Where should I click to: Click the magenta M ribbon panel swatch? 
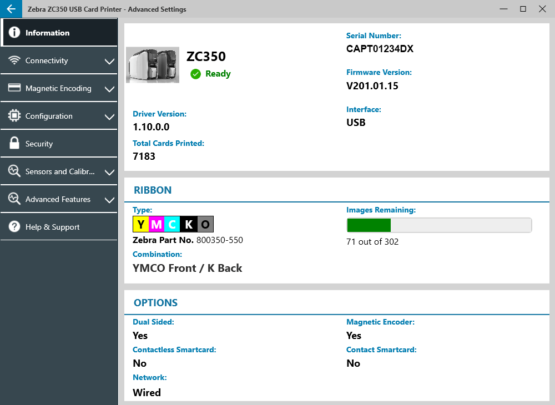157,224
